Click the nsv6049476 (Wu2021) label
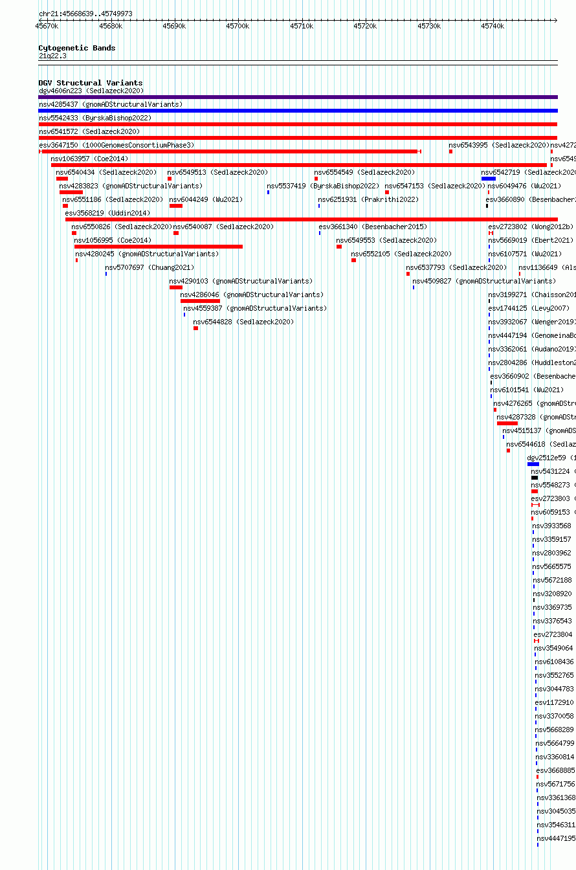Viewport: 576px width, 870px height. [x=524, y=186]
